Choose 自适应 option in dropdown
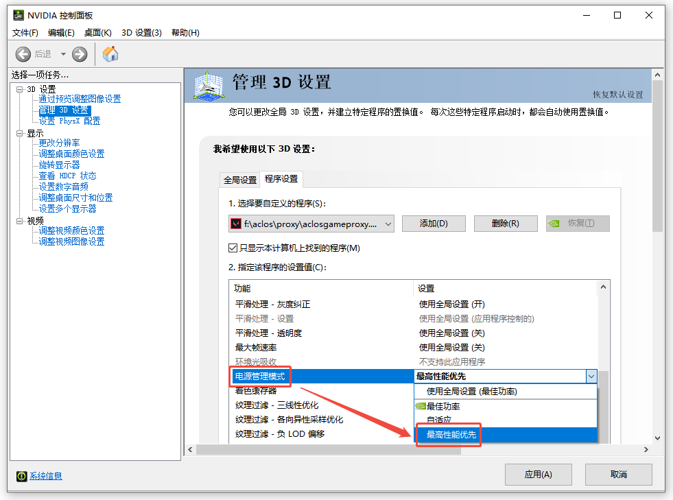Image resolution: width=673 pixels, height=500 pixels. (x=506, y=420)
